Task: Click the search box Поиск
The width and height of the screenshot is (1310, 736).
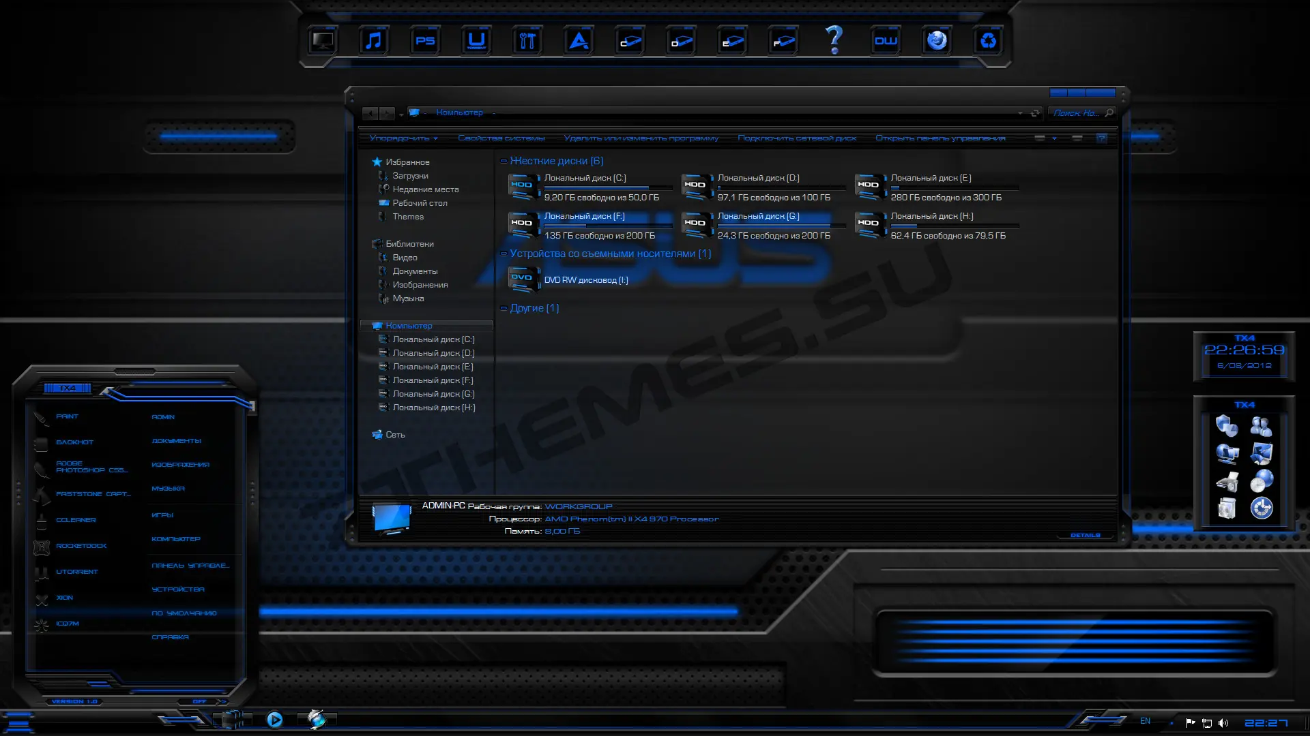Action: (1082, 113)
